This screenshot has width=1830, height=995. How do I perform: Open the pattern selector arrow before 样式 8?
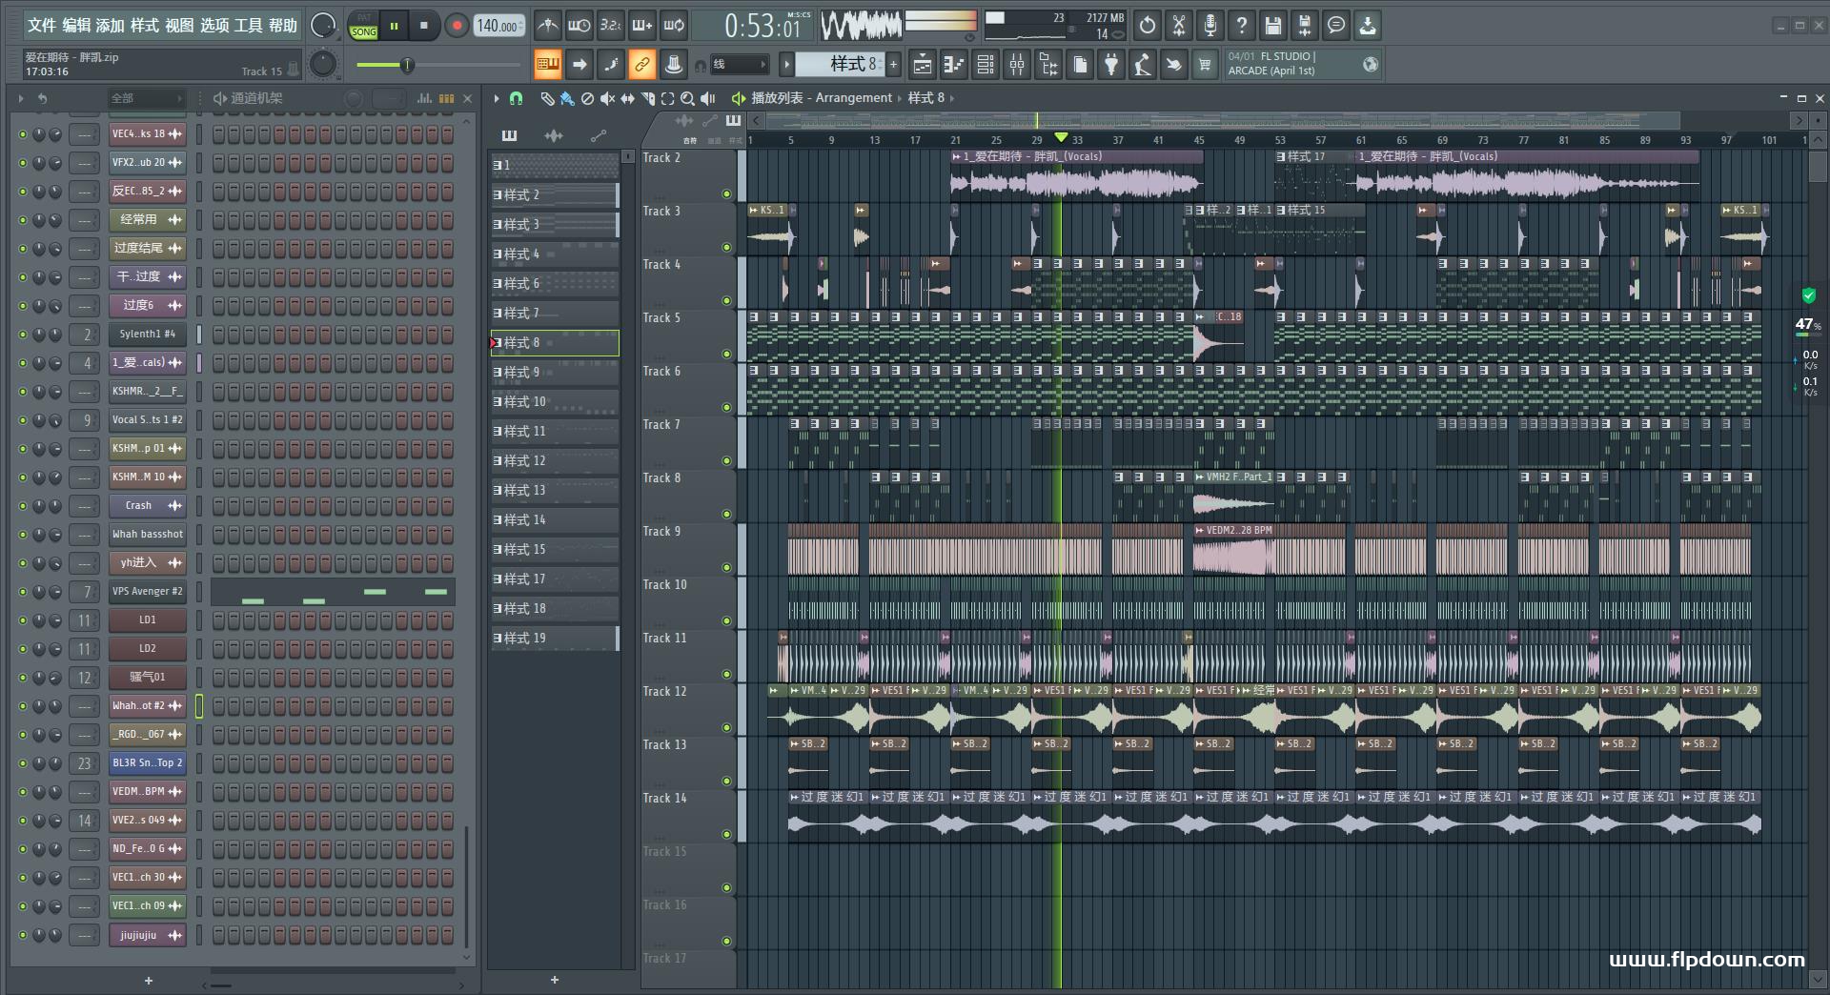[786, 65]
